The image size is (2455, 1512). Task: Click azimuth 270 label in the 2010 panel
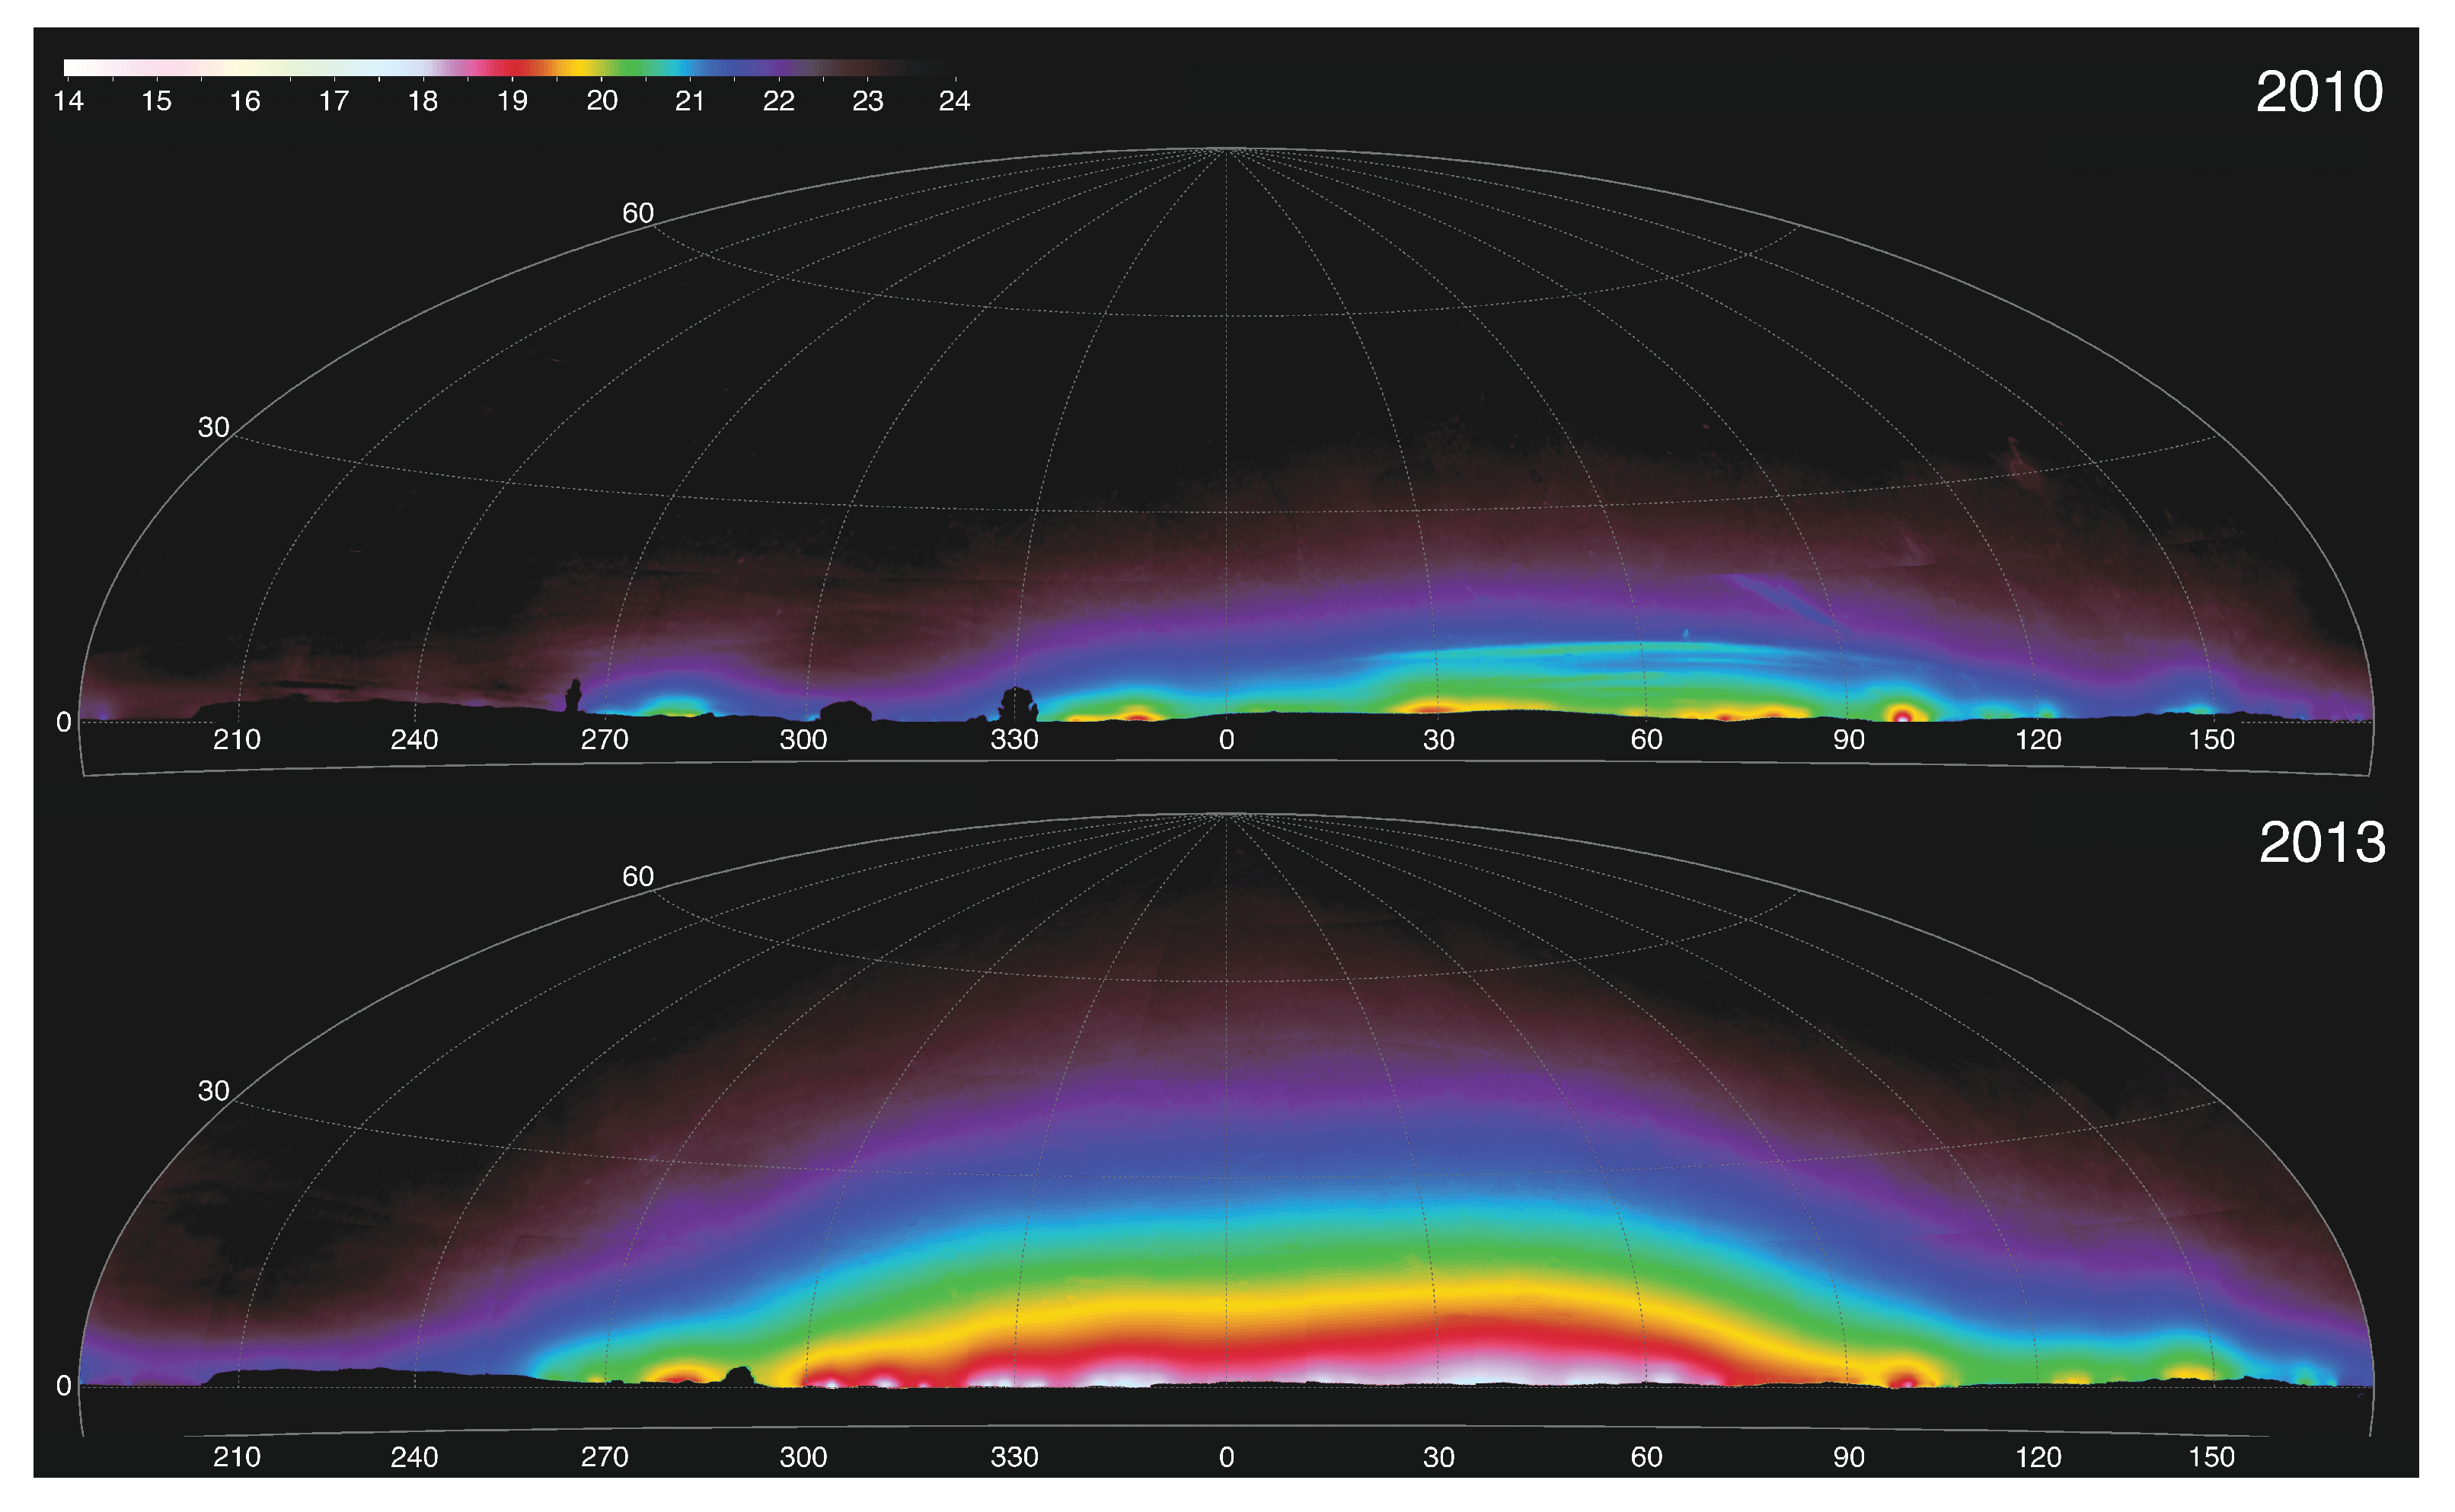605,740
